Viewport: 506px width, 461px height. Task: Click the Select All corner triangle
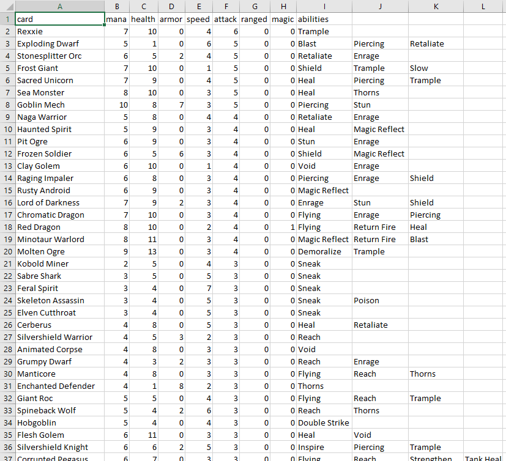tap(8, 6)
